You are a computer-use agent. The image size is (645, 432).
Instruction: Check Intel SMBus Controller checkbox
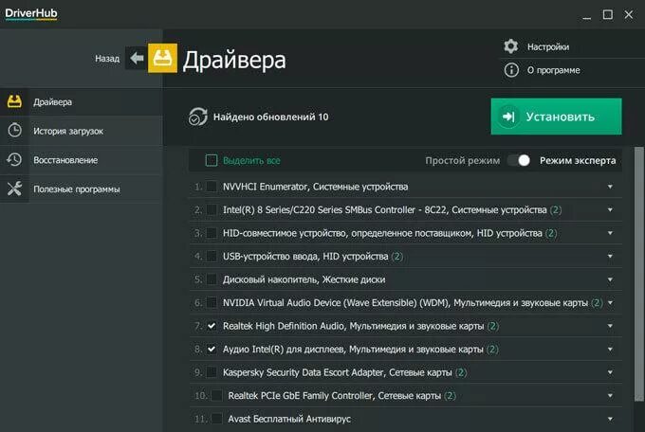[x=212, y=209]
